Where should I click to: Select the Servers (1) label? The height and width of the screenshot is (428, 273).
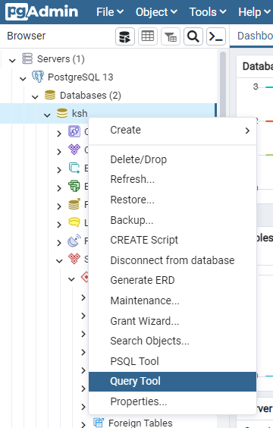tap(61, 58)
